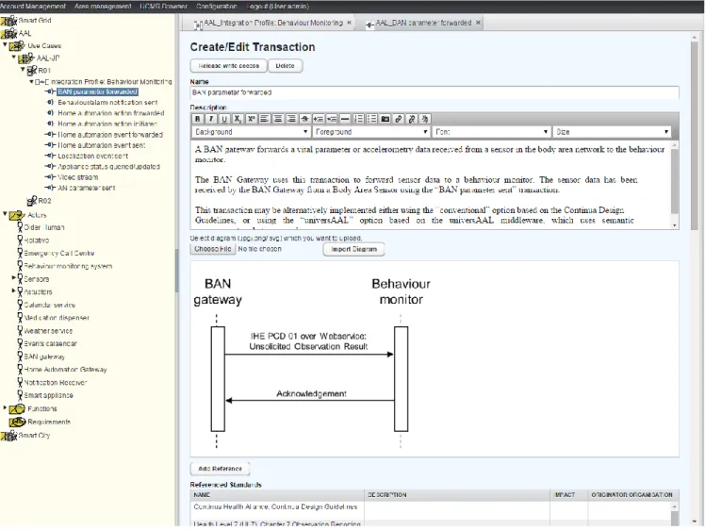Collapse the R01 tree node
This screenshot has height=531, width=705.
click(23, 69)
